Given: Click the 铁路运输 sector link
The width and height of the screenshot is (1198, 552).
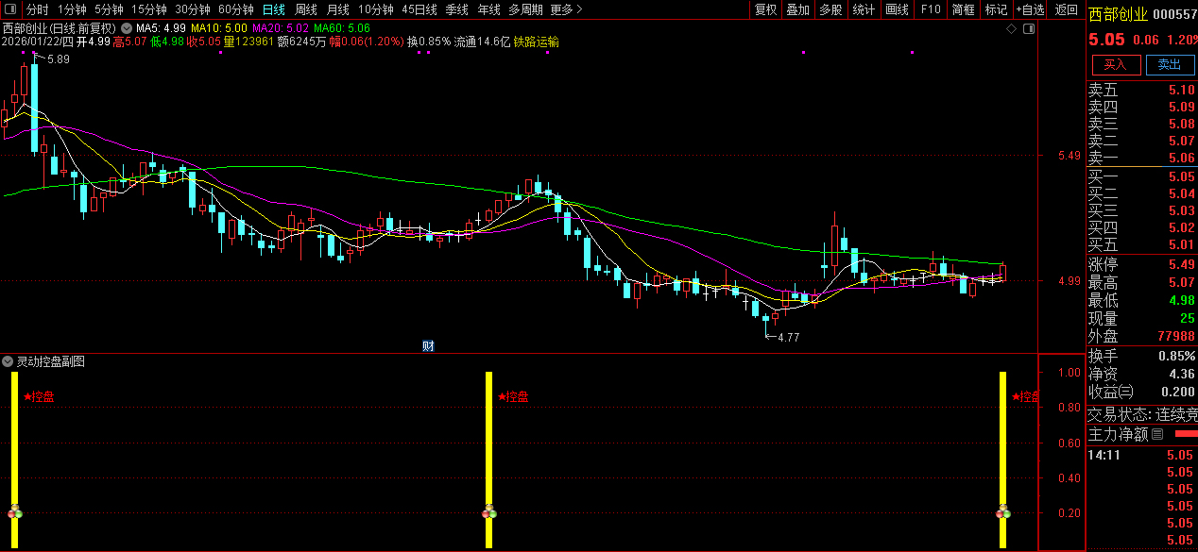Looking at the screenshot, I should (x=536, y=42).
